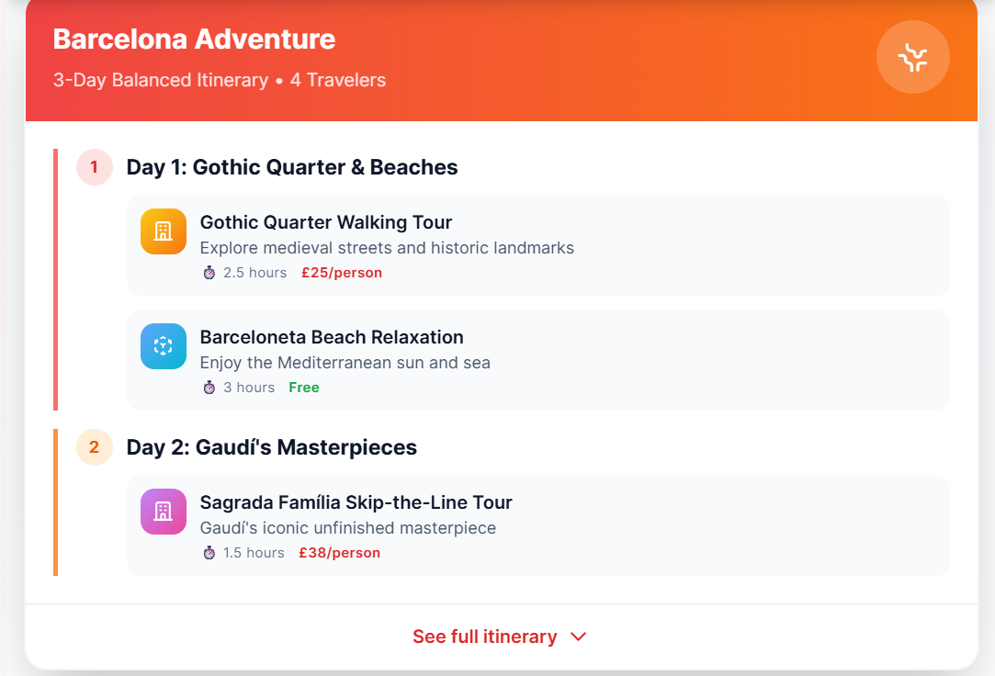Expand the itinerary using the chevron arrow
This screenshot has width=995, height=676.
pos(578,637)
